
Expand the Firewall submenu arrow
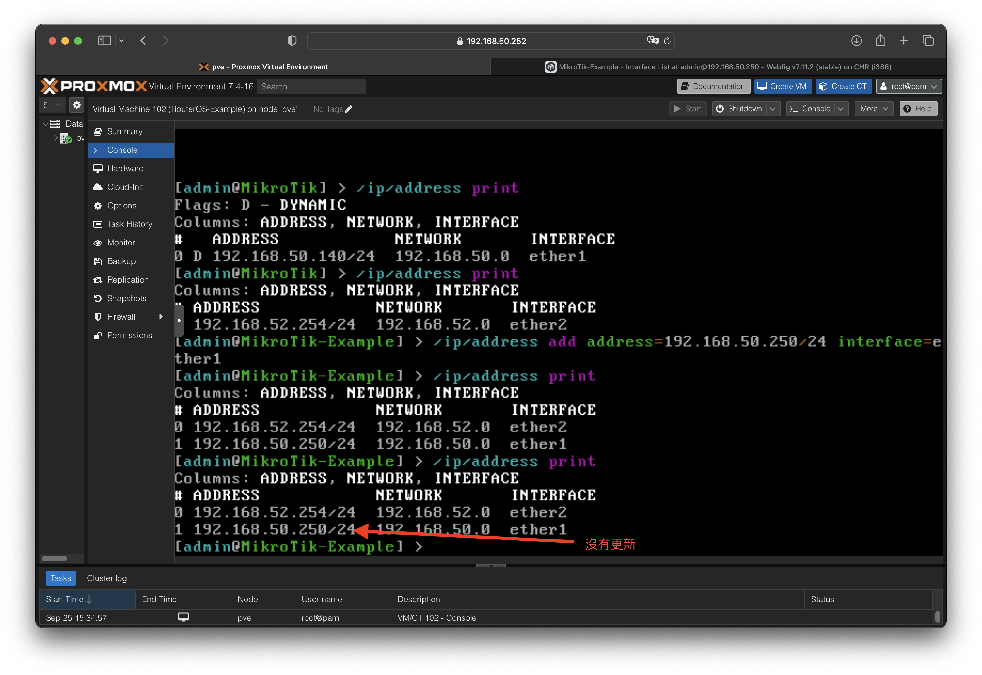(x=161, y=317)
